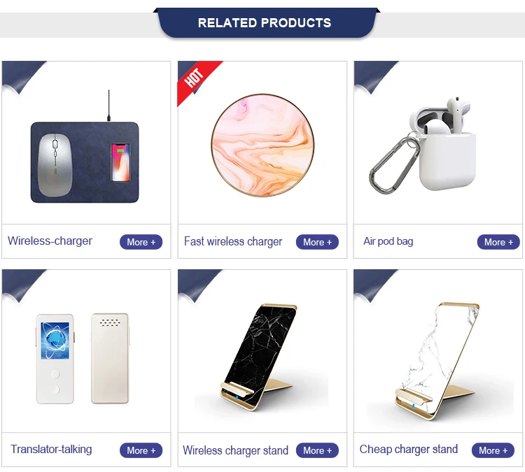Screen dimensions: 525x472
Task: Select the mouse pad wireless charger image
Action: [x=85, y=146]
